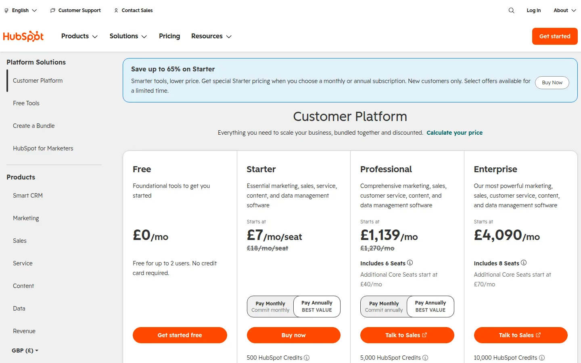Open Create a Bundle in sidebar
Viewport: 581px width, 363px height.
click(x=34, y=126)
